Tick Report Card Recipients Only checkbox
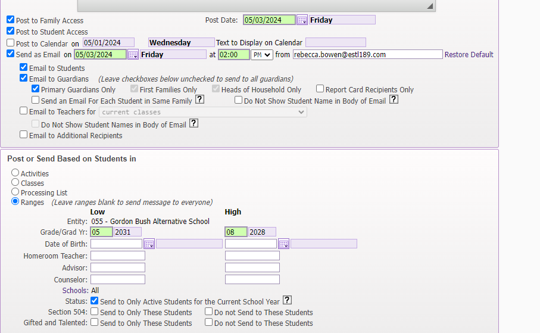 (320, 89)
